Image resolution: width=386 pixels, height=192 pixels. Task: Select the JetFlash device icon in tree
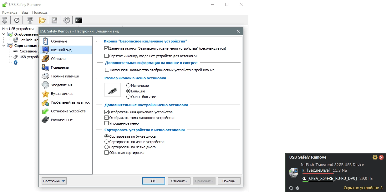[16, 40]
